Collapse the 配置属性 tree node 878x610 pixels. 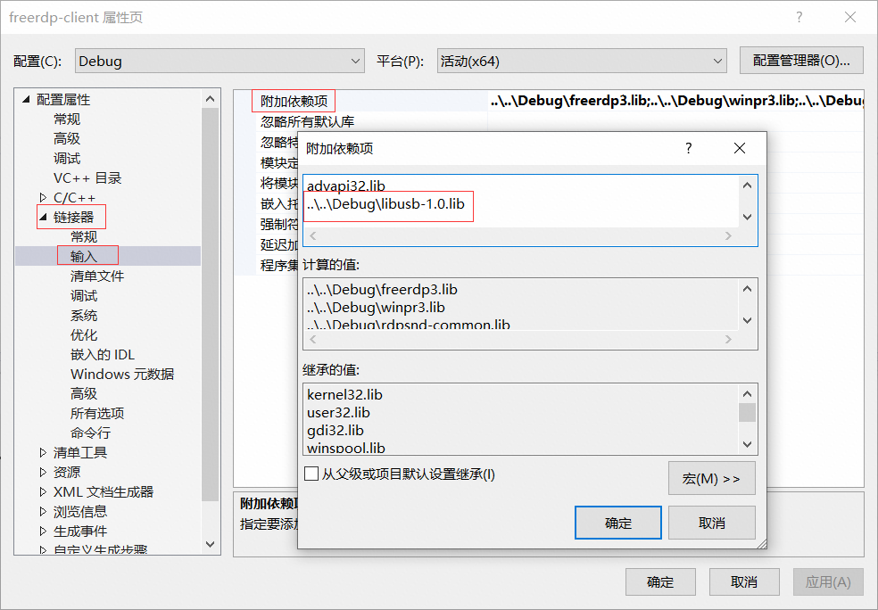click(x=25, y=99)
